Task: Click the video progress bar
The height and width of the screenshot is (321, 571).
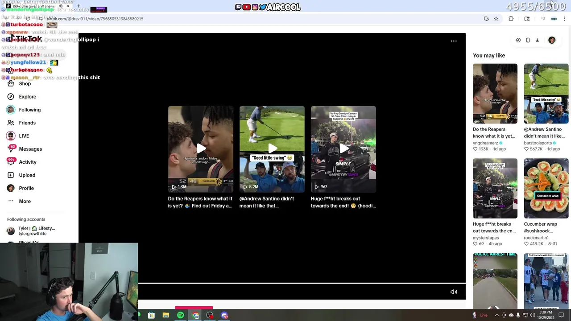Action: (302, 283)
